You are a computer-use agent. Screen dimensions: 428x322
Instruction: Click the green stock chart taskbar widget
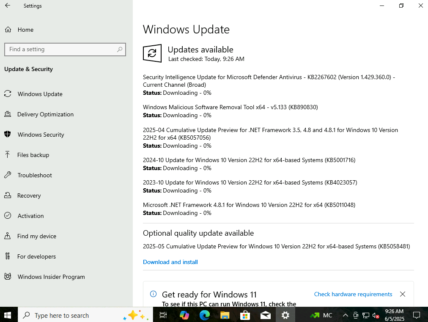coord(315,316)
